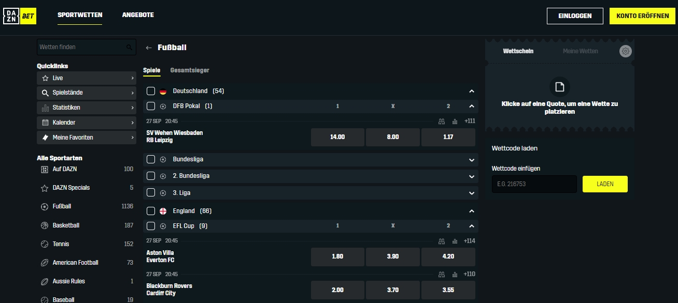678x303 pixels.
Task: Click the basketball icon in the sports list
Action: tap(45, 225)
